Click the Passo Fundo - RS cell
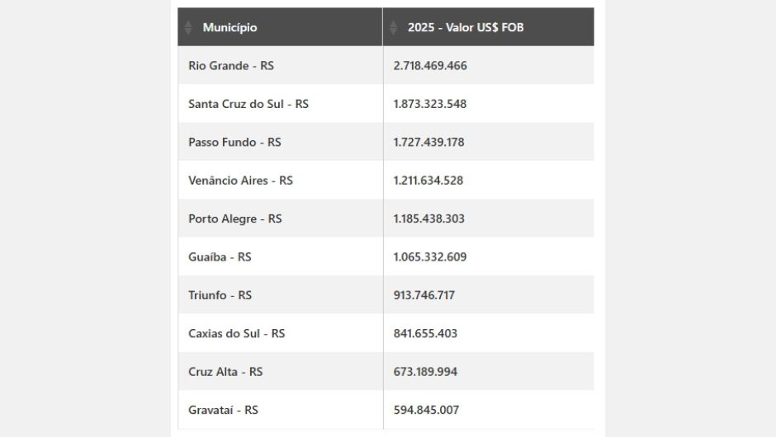 tap(234, 142)
